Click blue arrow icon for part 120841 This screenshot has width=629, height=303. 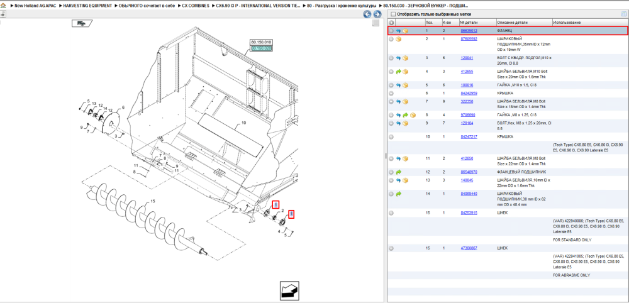coord(398,58)
